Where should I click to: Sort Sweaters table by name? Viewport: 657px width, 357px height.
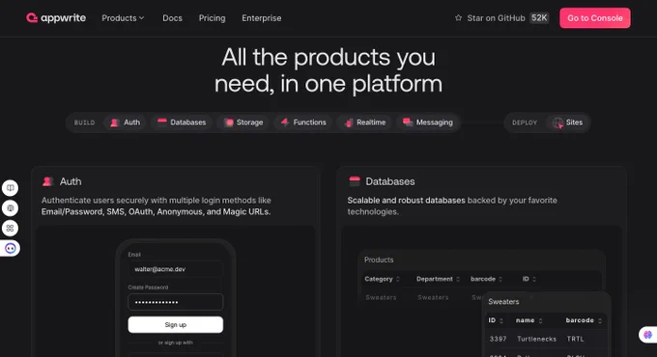[x=529, y=320]
